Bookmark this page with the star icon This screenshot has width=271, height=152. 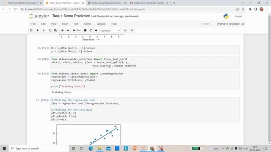pos(243,9)
